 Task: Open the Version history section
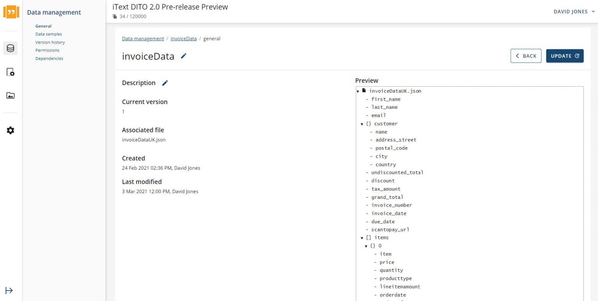point(50,42)
